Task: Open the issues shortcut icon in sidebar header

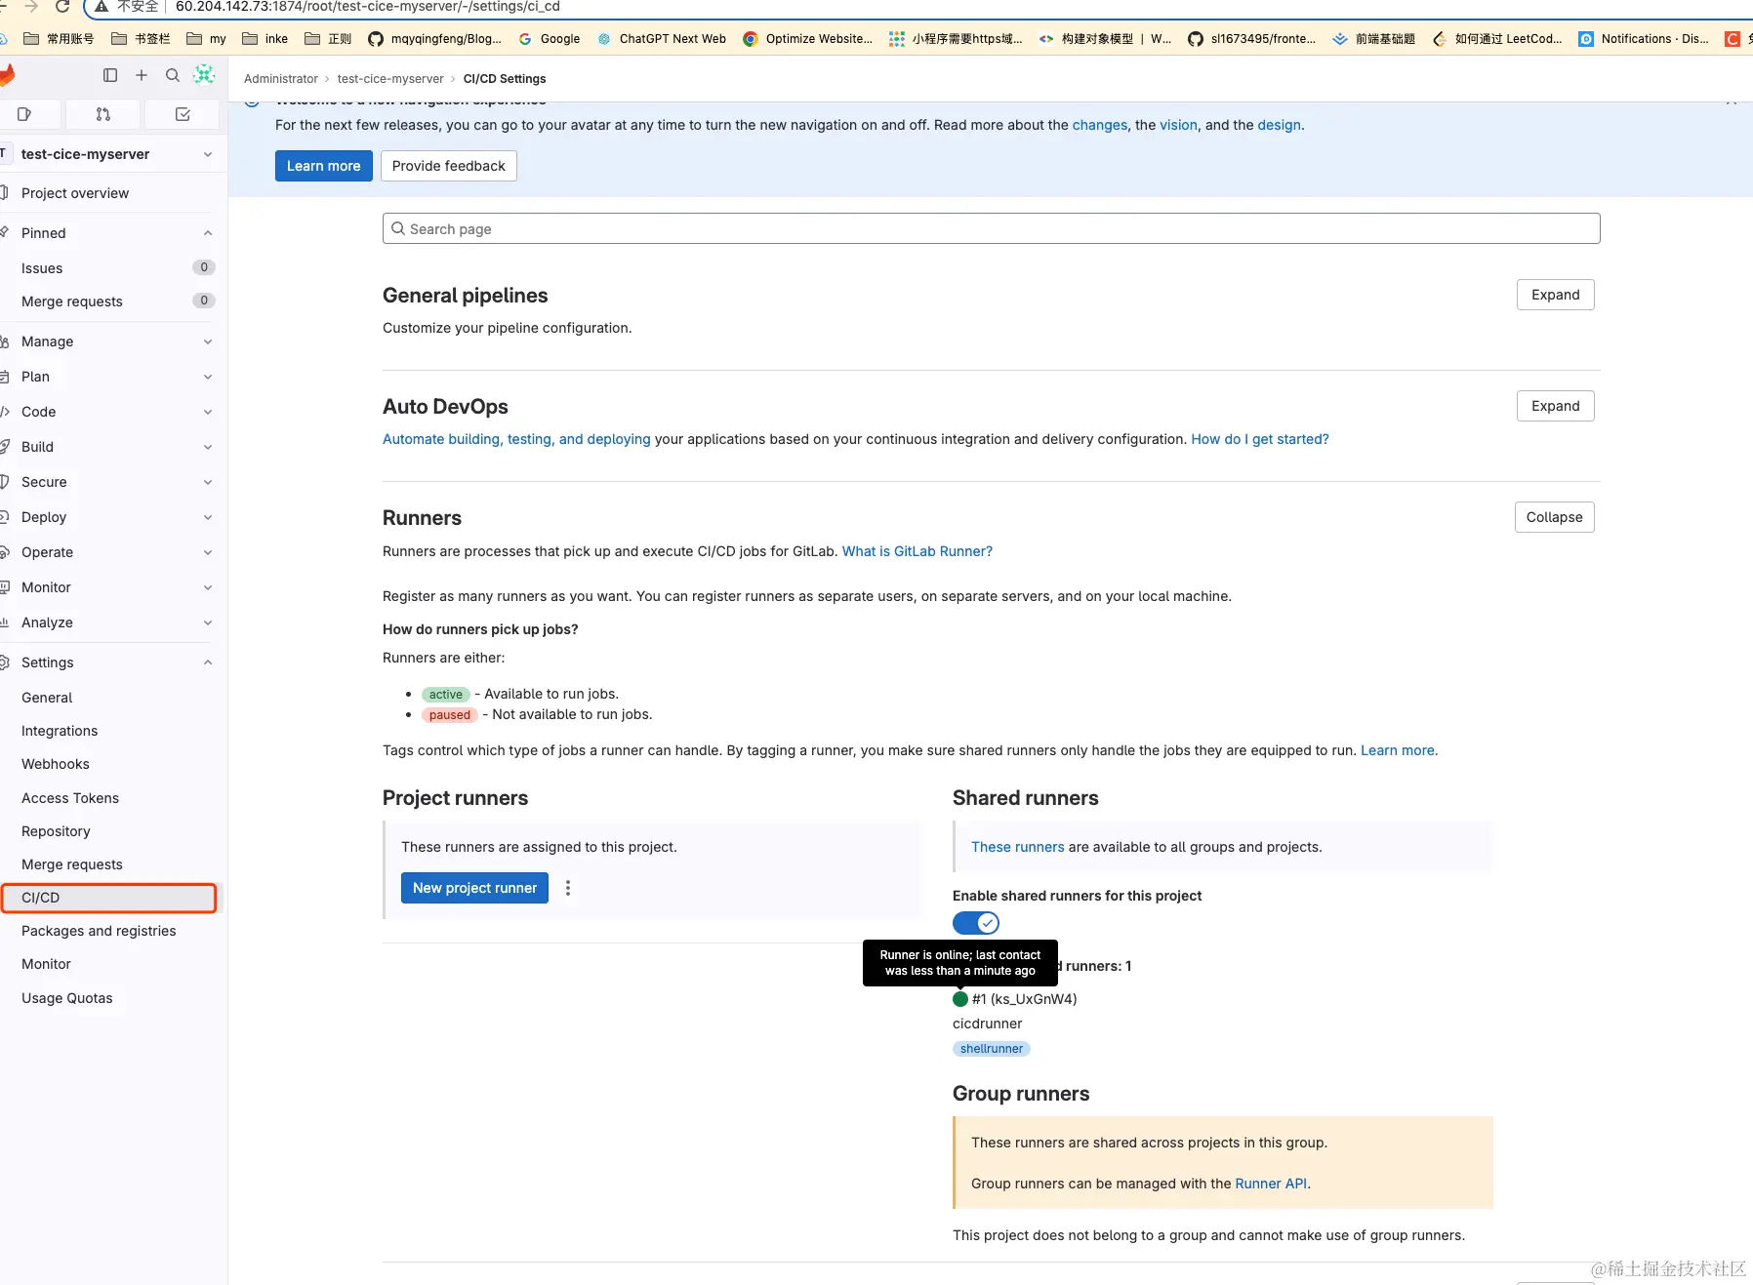Action: tap(24, 114)
